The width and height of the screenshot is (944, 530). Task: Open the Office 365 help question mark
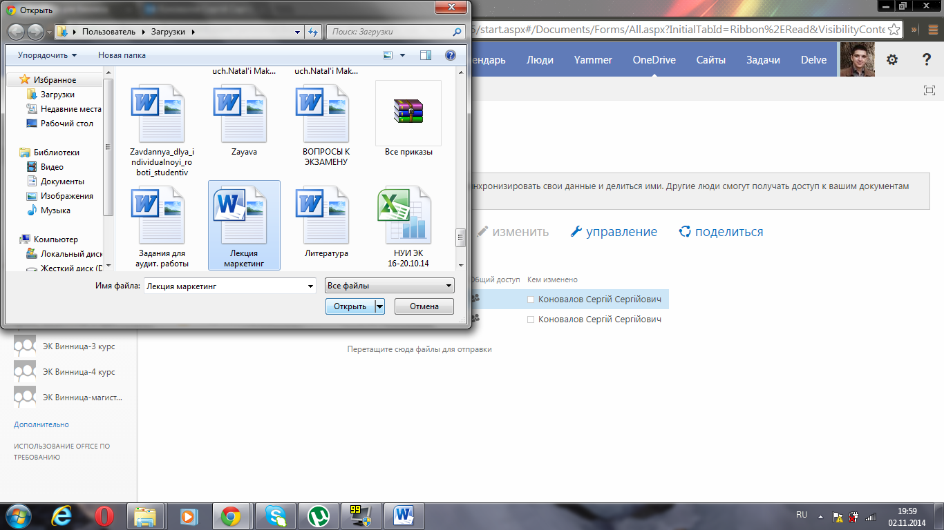click(927, 60)
